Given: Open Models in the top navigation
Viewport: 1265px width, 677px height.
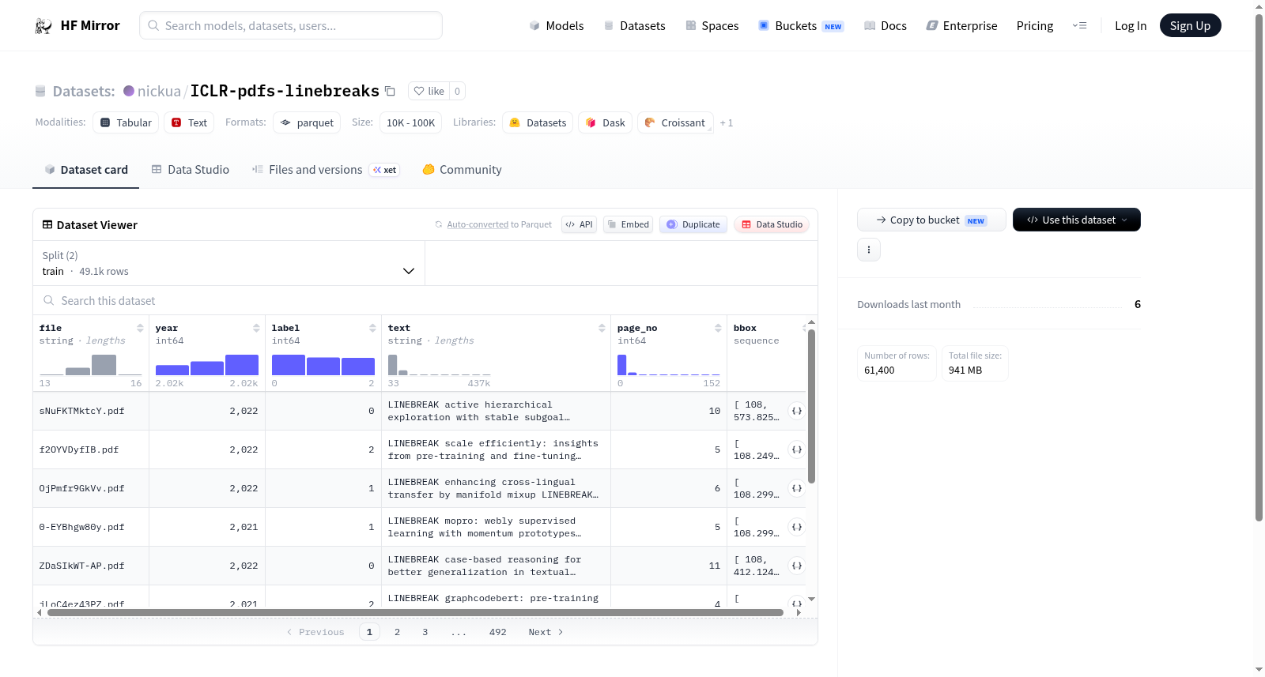Looking at the screenshot, I should click(x=557, y=26).
